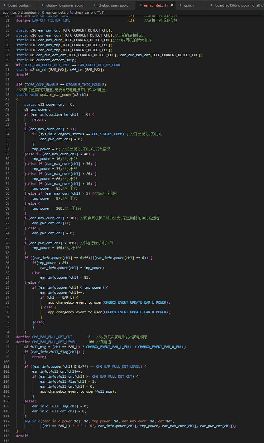Image resolution: width=264 pixels, height=443 pixels.
Task: Click the EAR_OFF_FILTER_TIME macro name
Action: click(x=51, y=20)
